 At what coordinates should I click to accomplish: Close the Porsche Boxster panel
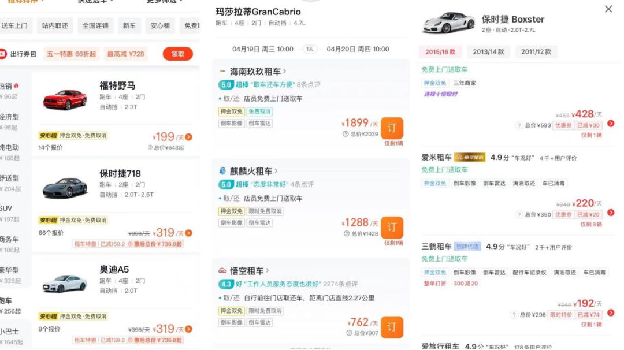608,9
